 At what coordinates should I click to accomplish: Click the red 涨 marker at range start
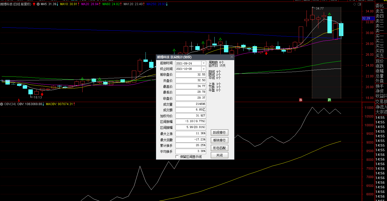(301, 100)
